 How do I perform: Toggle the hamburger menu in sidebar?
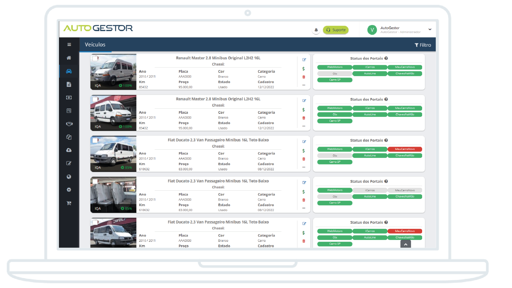coord(69,45)
